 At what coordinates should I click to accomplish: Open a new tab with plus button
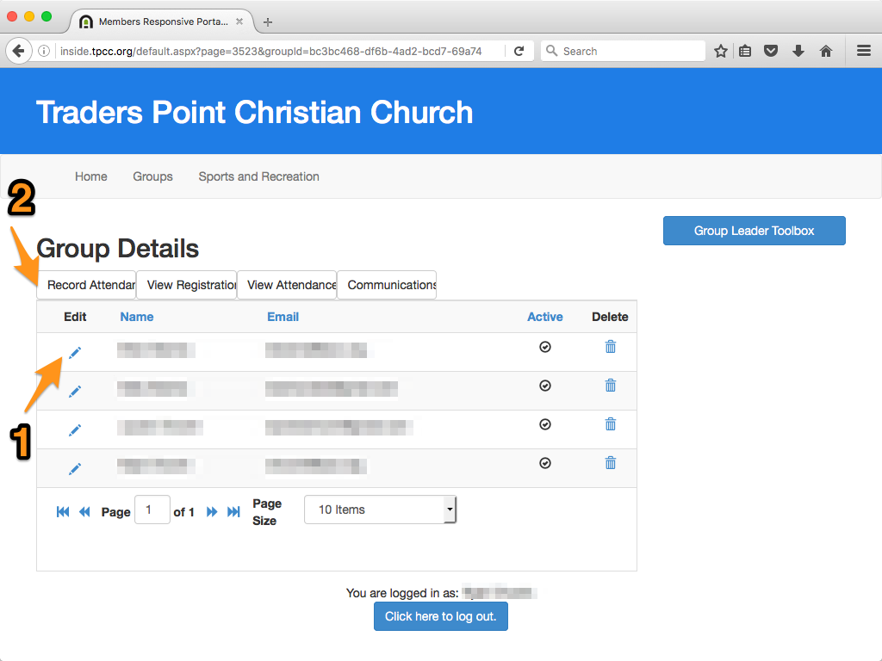[268, 22]
